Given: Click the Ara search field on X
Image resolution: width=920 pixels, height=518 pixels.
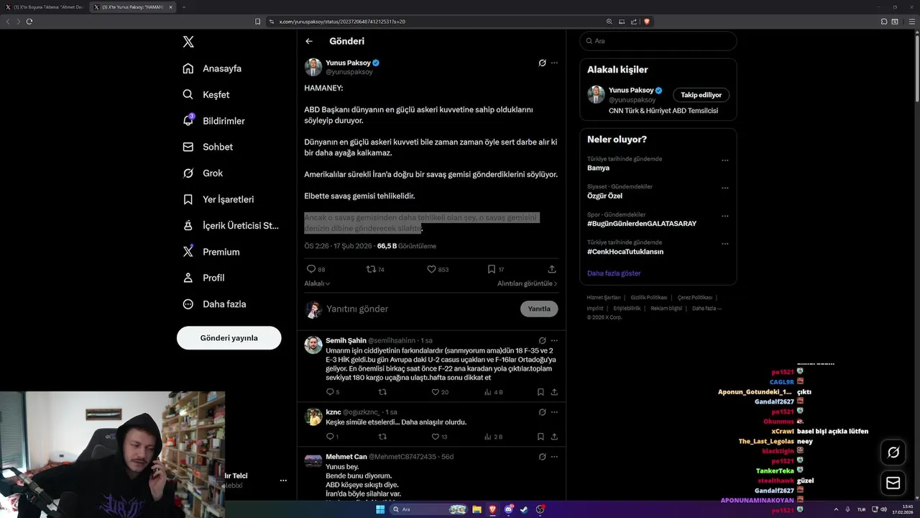Looking at the screenshot, I should (x=658, y=41).
